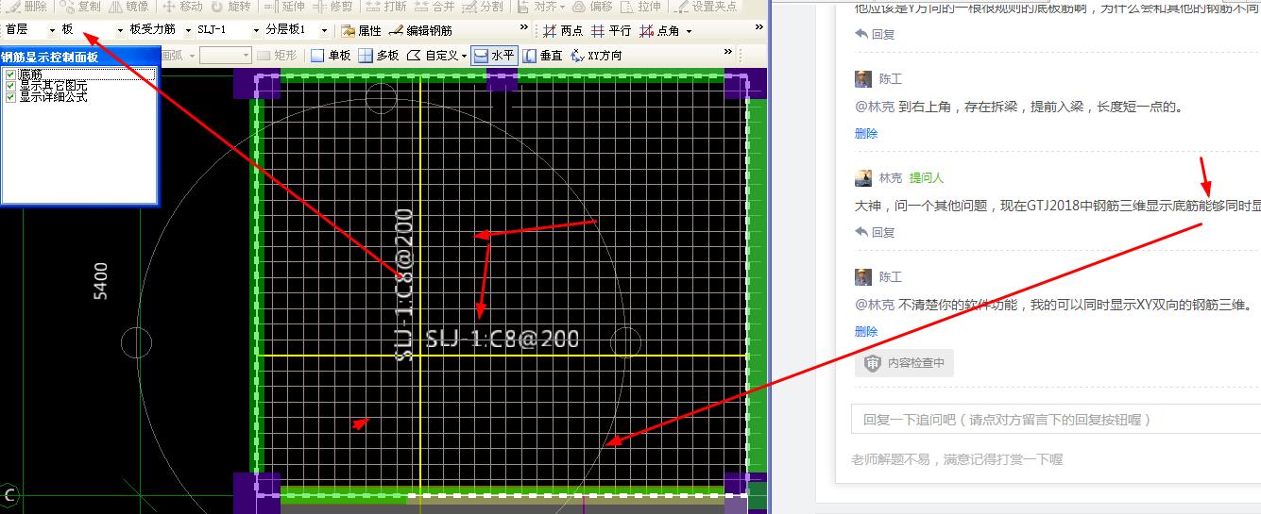Click 编辑钢筋 edit rebar tool

click(421, 30)
